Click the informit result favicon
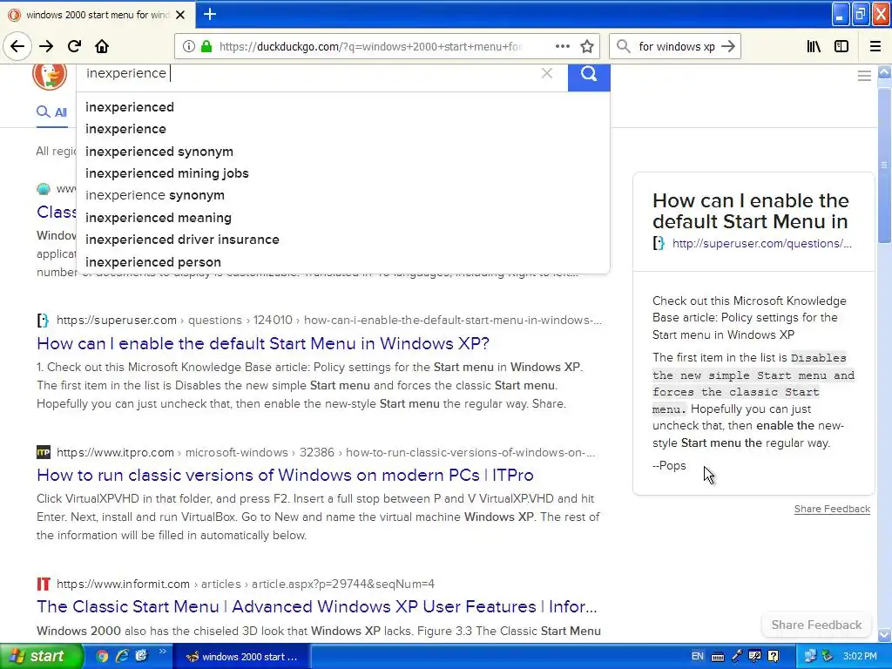Image resolution: width=892 pixels, height=669 pixels. pos(44,584)
